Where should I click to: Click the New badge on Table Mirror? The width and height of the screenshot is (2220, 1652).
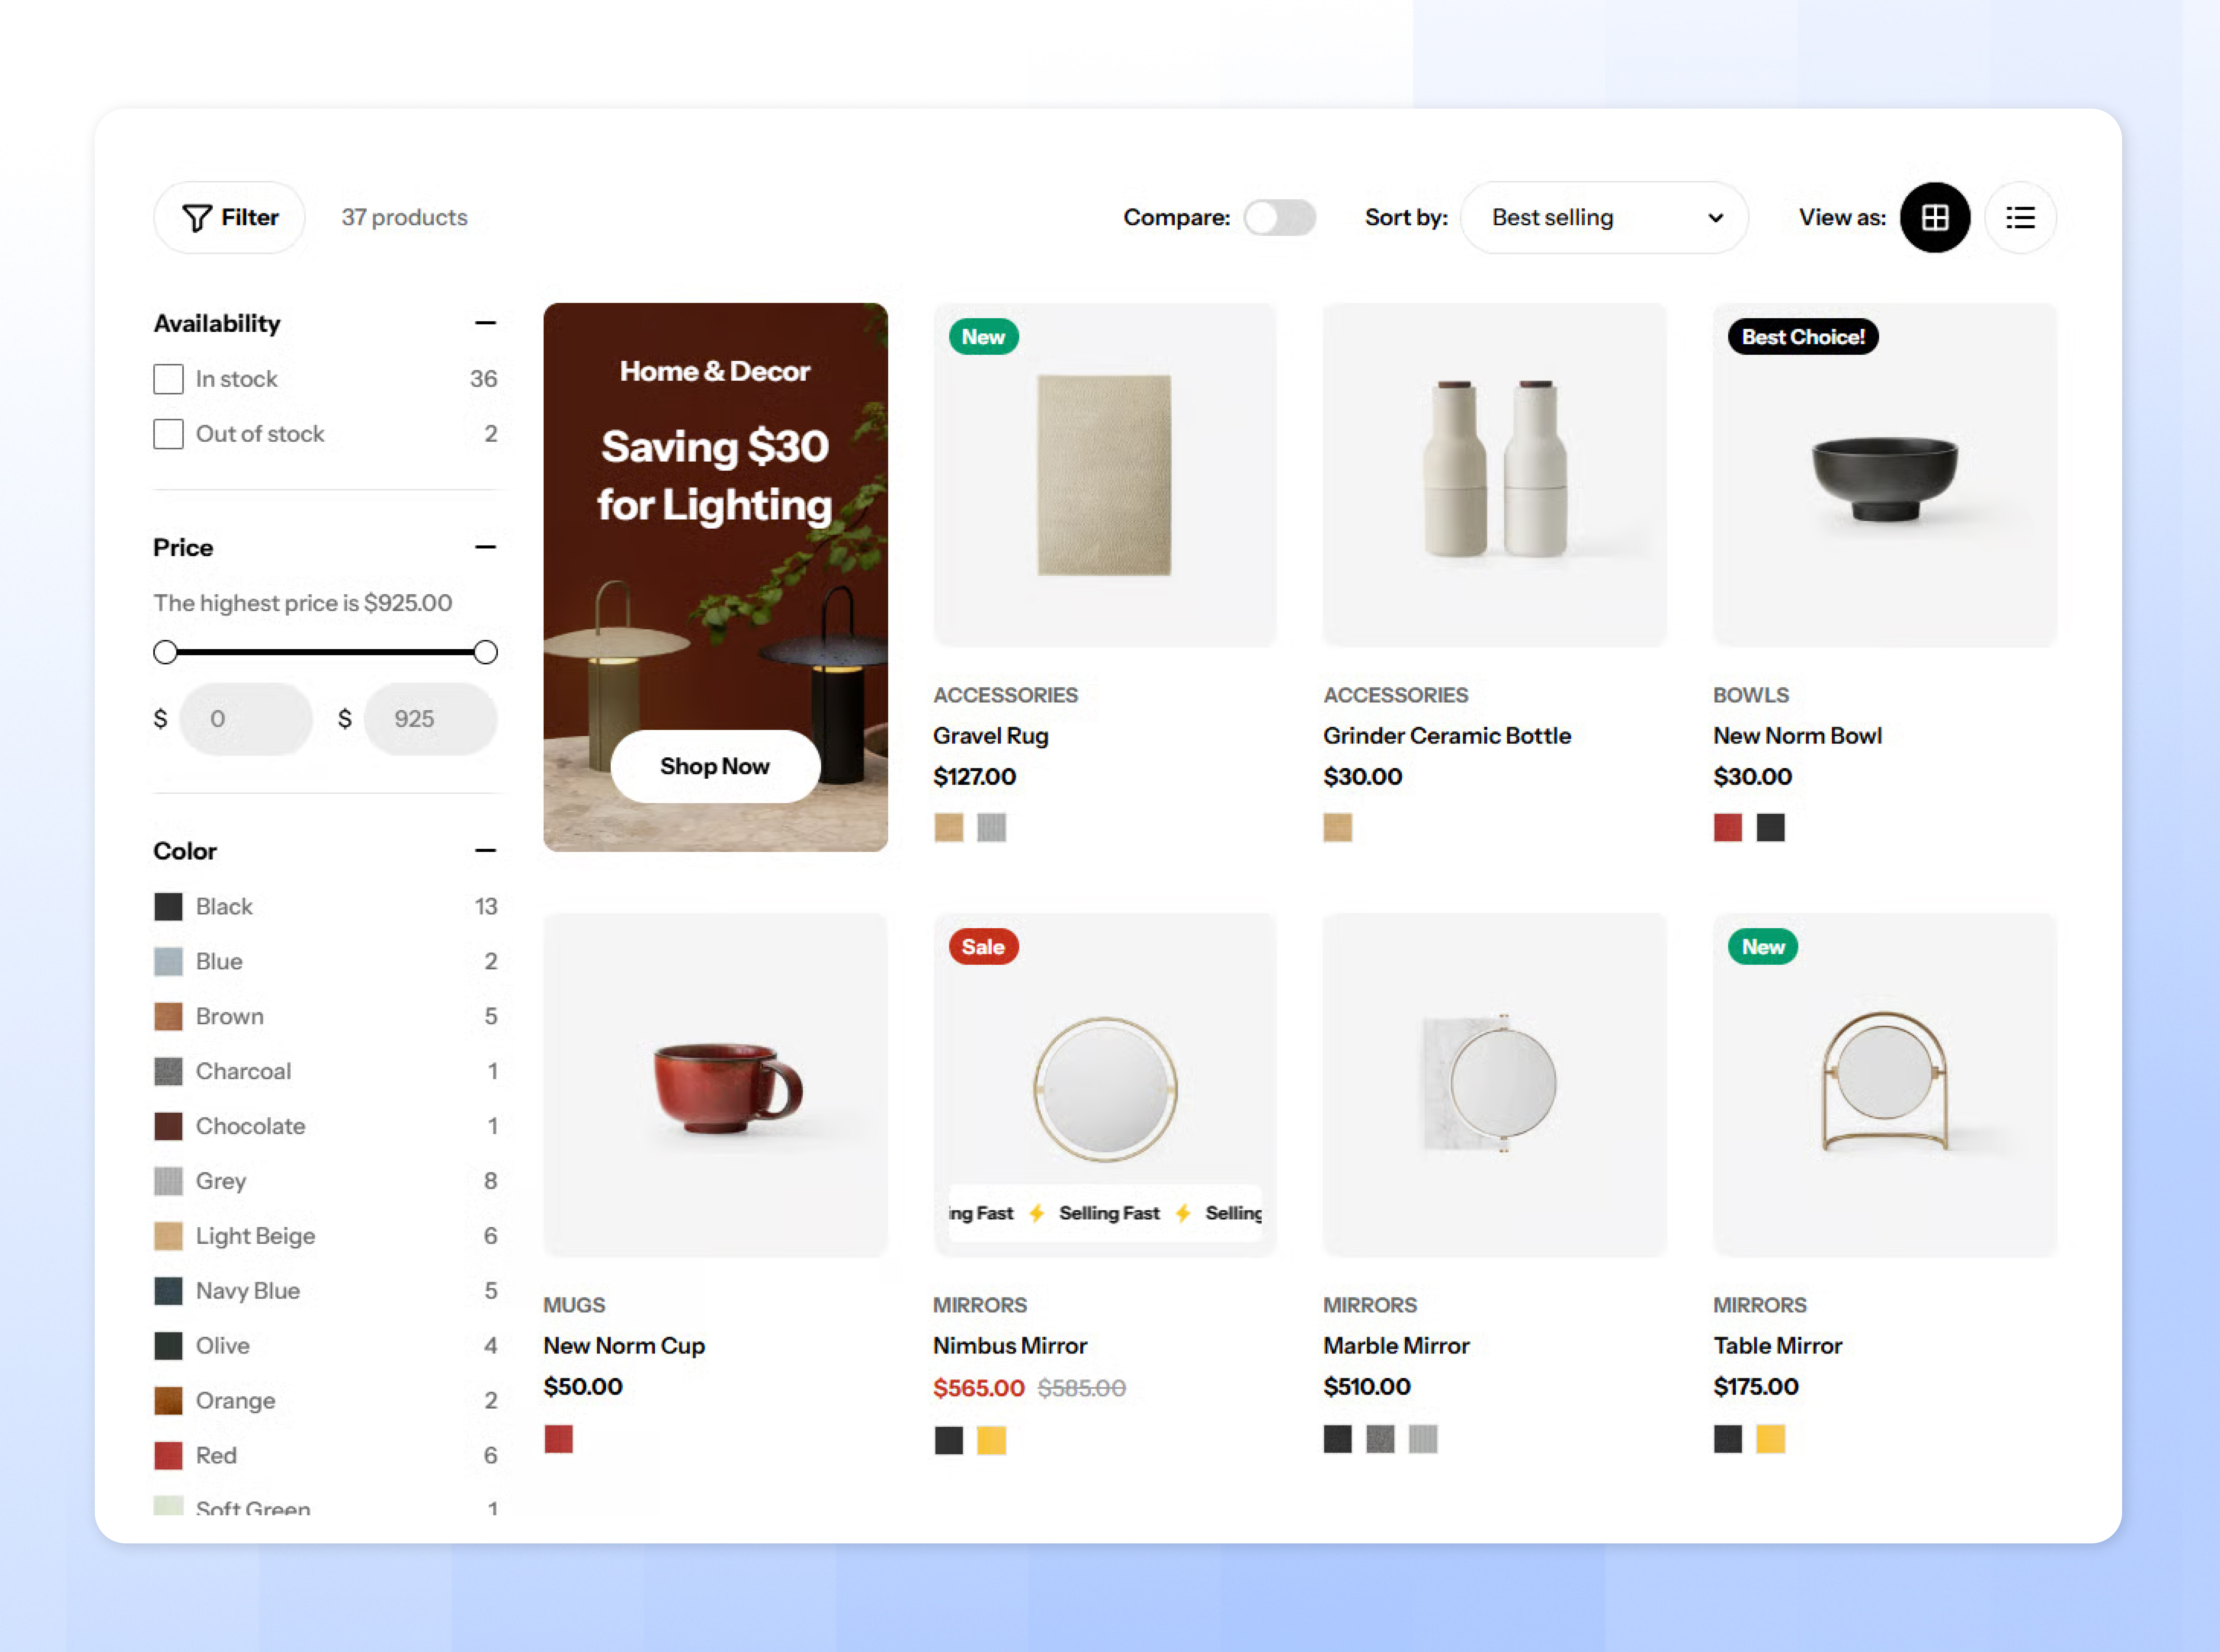(x=1763, y=947)
